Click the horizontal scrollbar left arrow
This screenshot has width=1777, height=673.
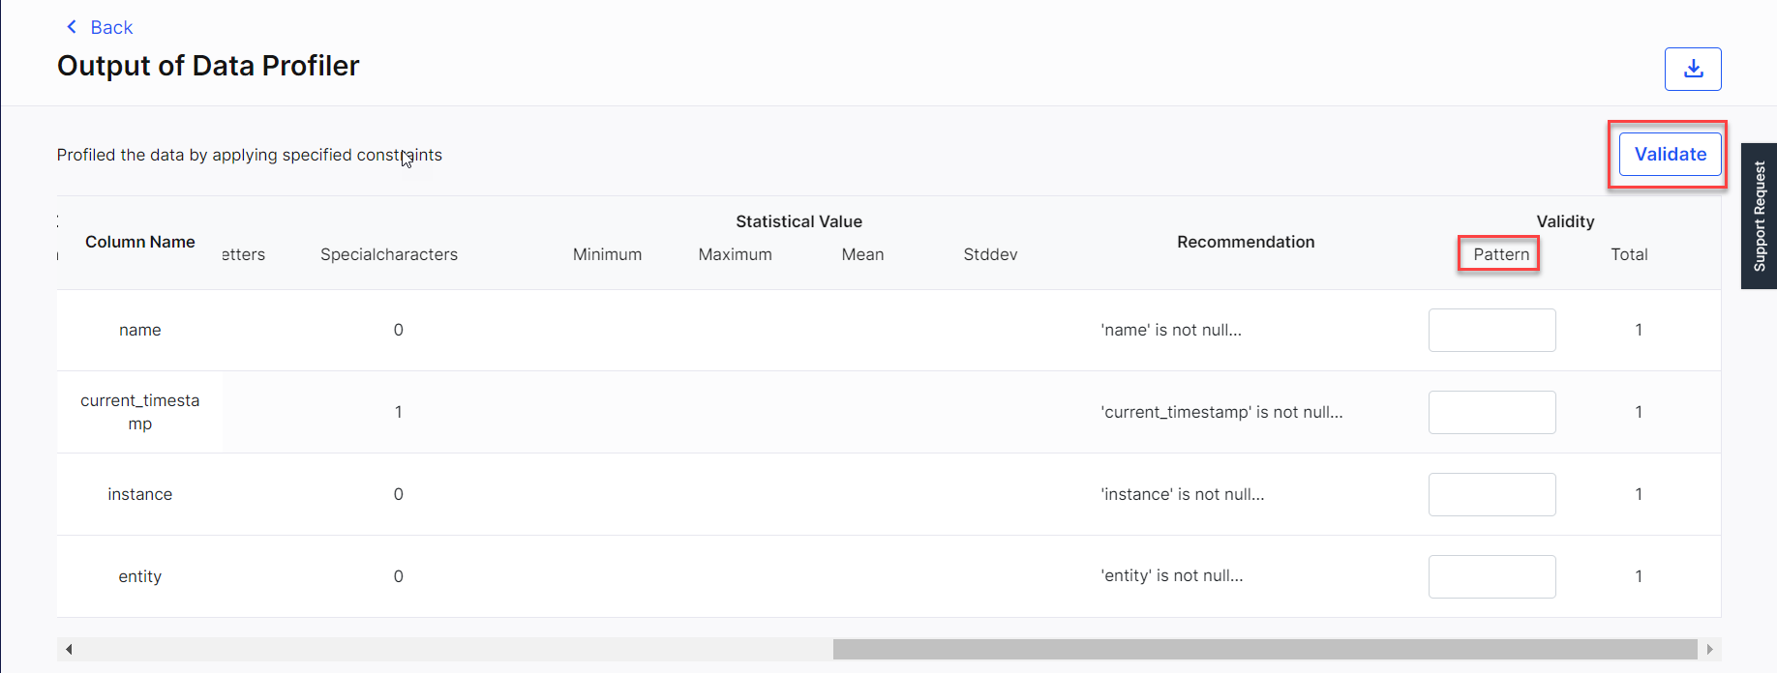click(x=69, y=649)
